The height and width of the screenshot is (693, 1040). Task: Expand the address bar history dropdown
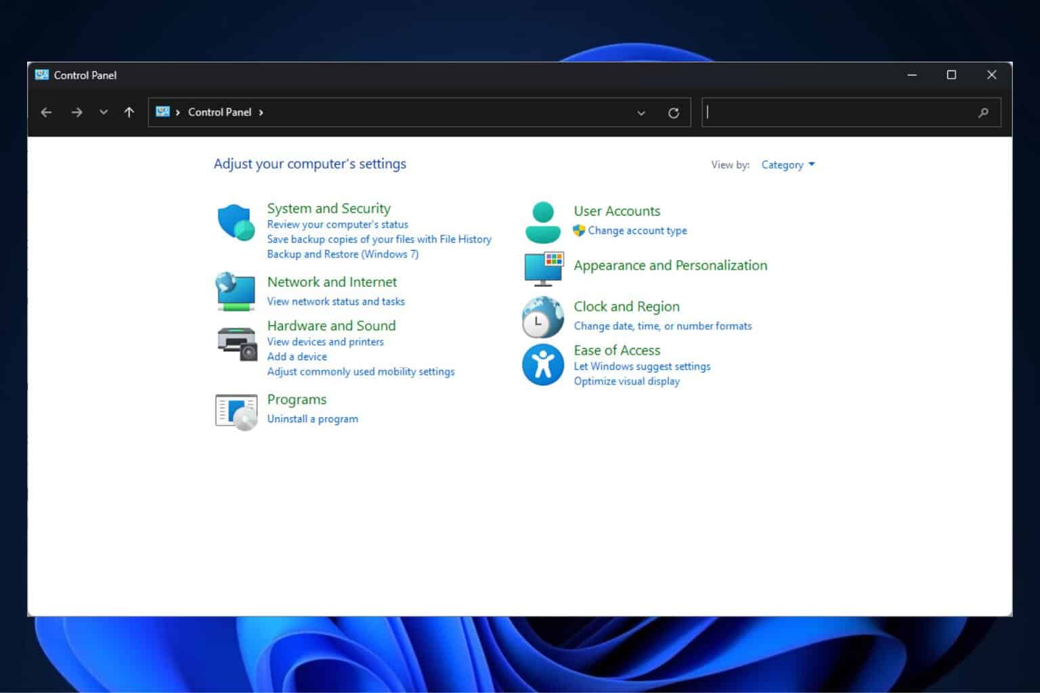[641, 113]
